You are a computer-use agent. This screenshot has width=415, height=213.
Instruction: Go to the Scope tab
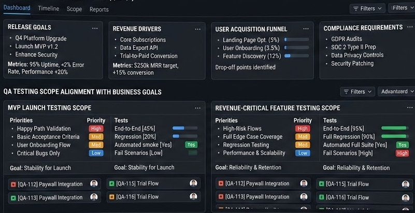click(74, 9)
